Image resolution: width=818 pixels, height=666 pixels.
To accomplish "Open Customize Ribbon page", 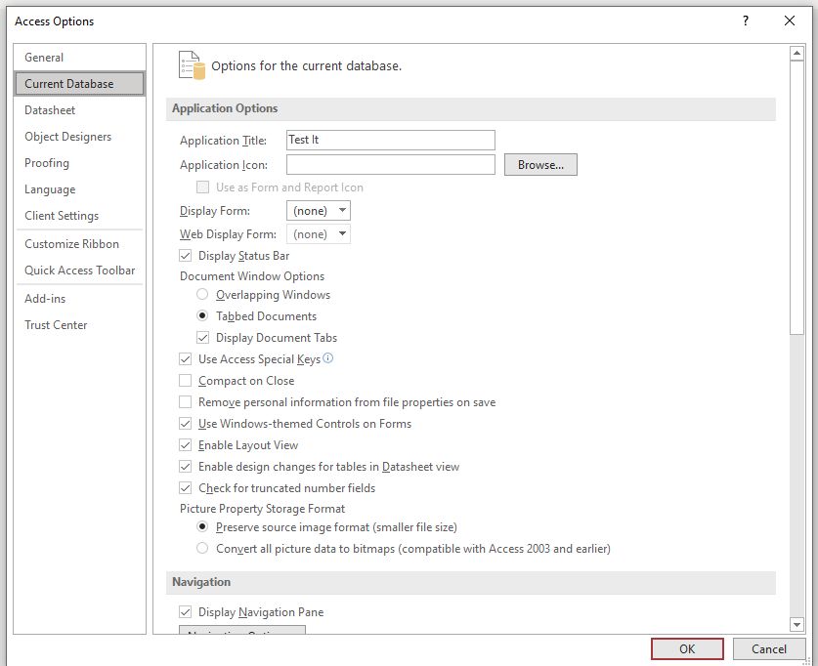I will (79, 244).
